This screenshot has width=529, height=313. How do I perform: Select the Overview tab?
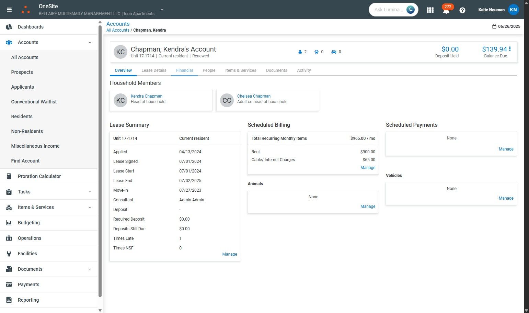coord(123,70)
